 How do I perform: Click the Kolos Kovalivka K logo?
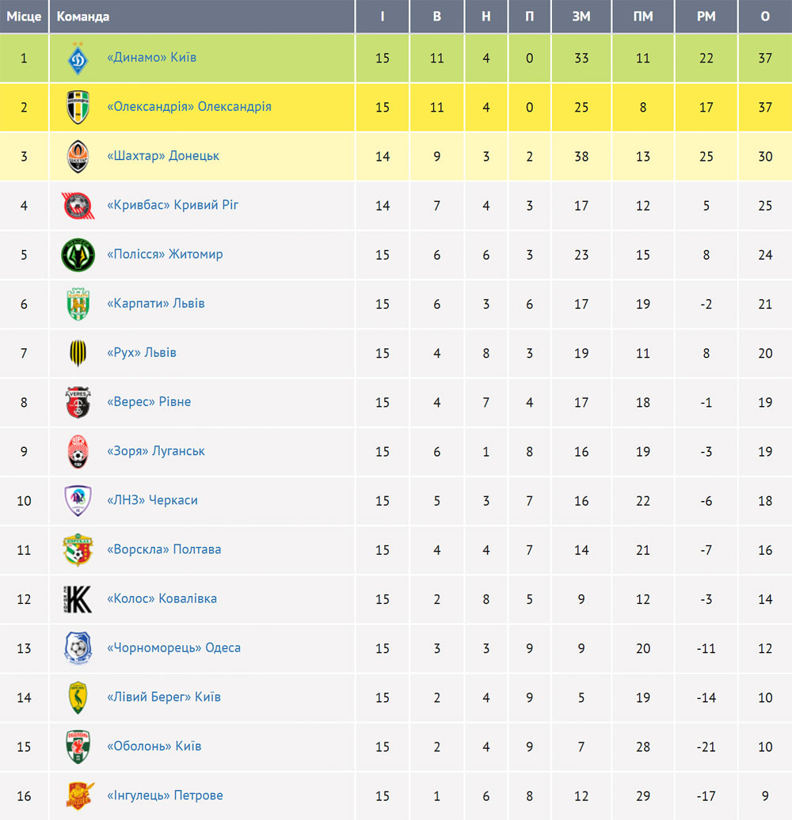point(78,599)
